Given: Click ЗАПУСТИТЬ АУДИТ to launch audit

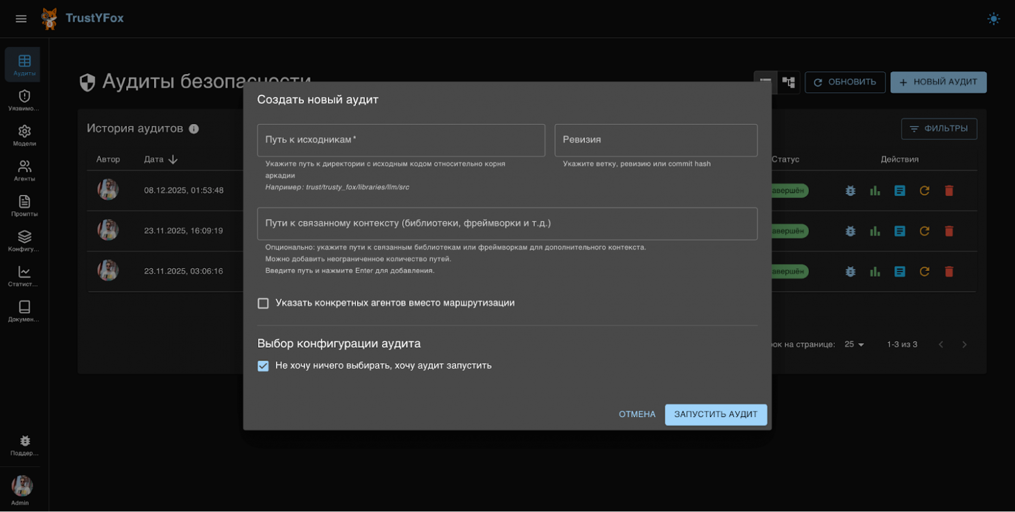Looking at the screenshot, I should [x=716, y=415].
